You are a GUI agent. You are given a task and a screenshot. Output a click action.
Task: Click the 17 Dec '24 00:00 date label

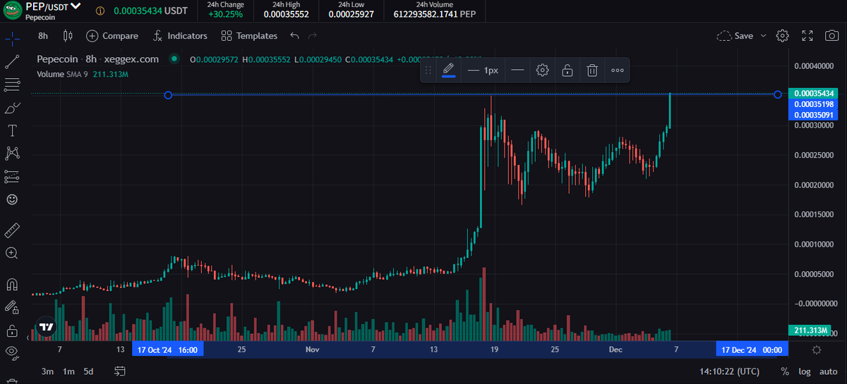click(753, 349)
